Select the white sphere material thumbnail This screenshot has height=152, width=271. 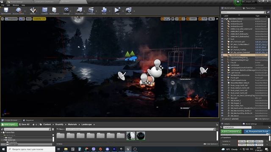coord(131,136)
